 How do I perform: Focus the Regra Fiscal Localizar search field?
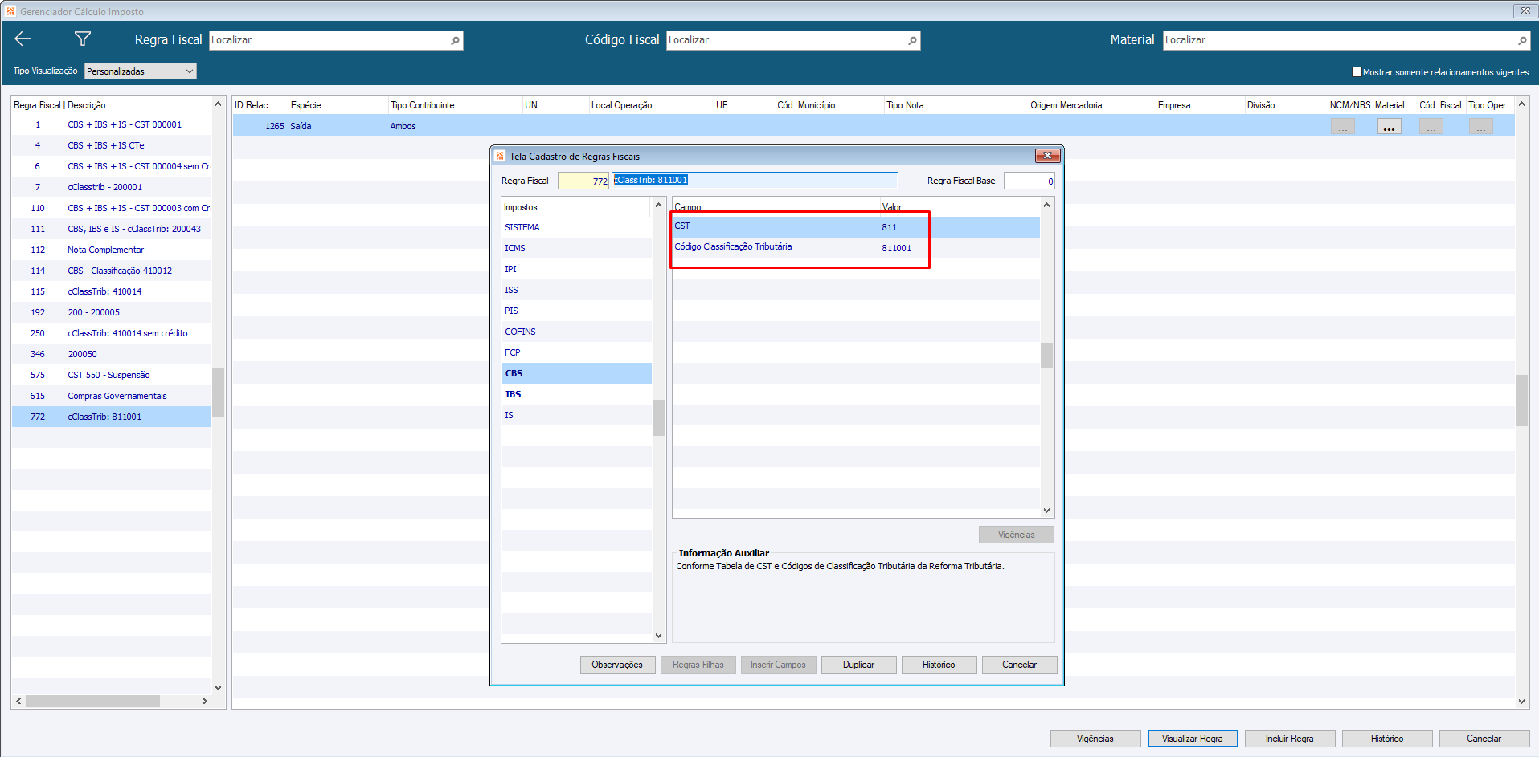point(336,40)
